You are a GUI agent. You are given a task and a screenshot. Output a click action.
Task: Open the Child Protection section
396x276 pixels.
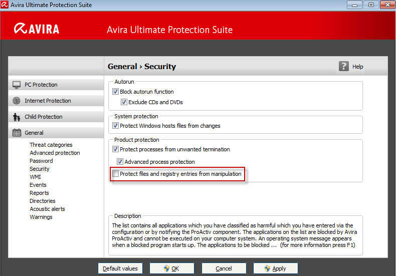tap(56, 117)
